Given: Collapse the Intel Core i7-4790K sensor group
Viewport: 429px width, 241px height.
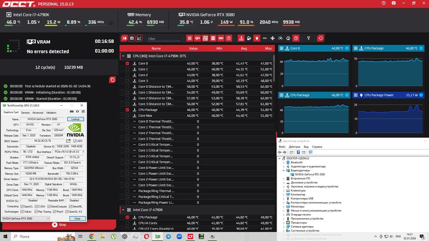Looking at the screenshot, I should click(123, 210).
